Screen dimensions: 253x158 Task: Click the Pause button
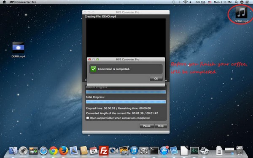[147, 126]
